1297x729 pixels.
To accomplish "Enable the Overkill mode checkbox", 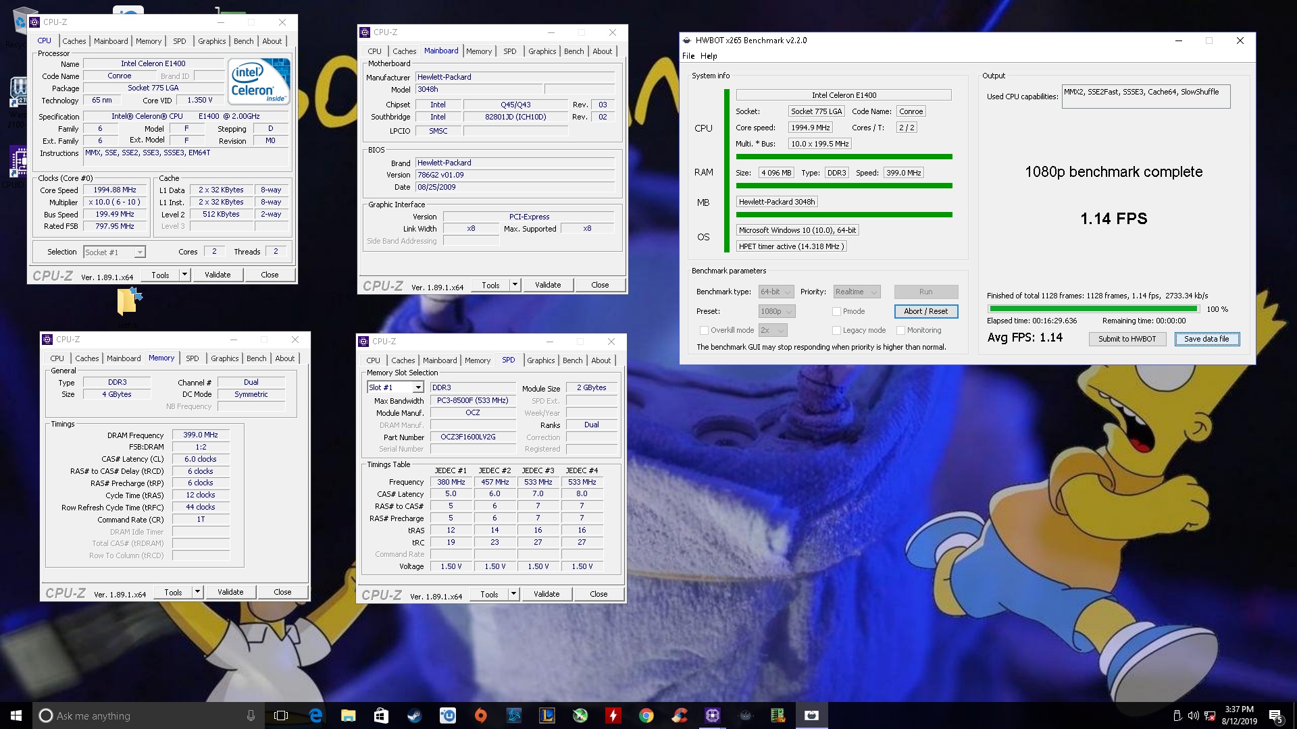I will (704, 330).
